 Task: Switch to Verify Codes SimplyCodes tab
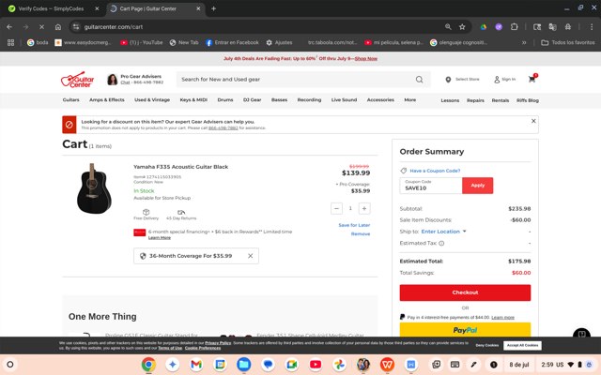pyautogui.click(x=52, y=8)
